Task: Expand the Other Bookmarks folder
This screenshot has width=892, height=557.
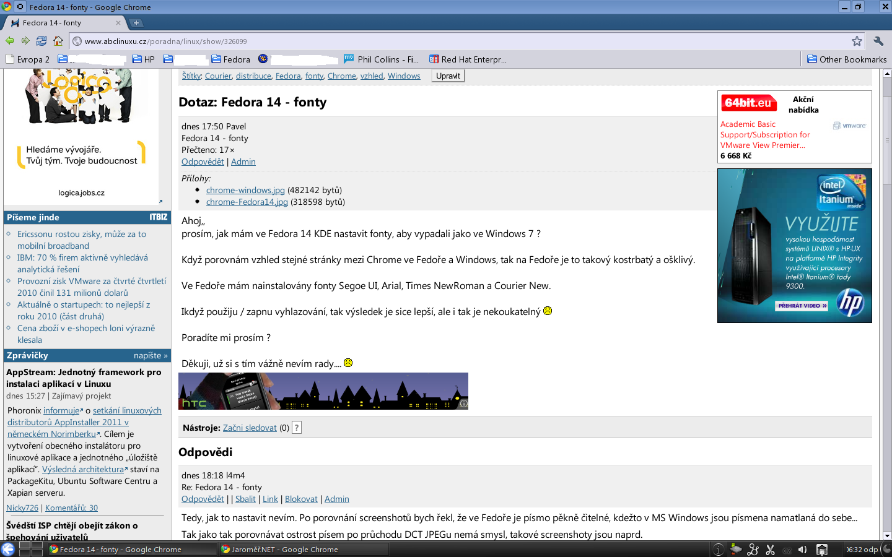Action: (x=847, y=59)
